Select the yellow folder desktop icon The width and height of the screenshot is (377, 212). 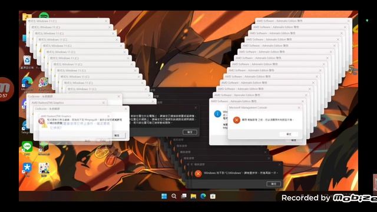26,16
